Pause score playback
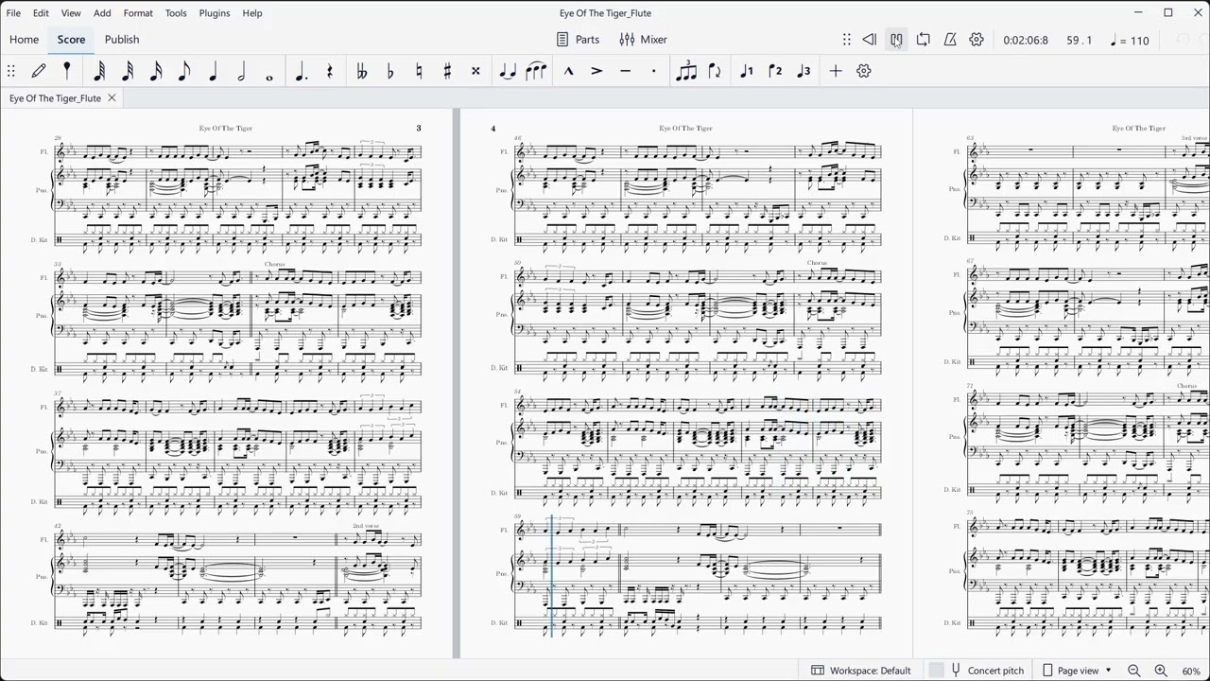This screenshot has width=1210, height=681. coord(896,40)
